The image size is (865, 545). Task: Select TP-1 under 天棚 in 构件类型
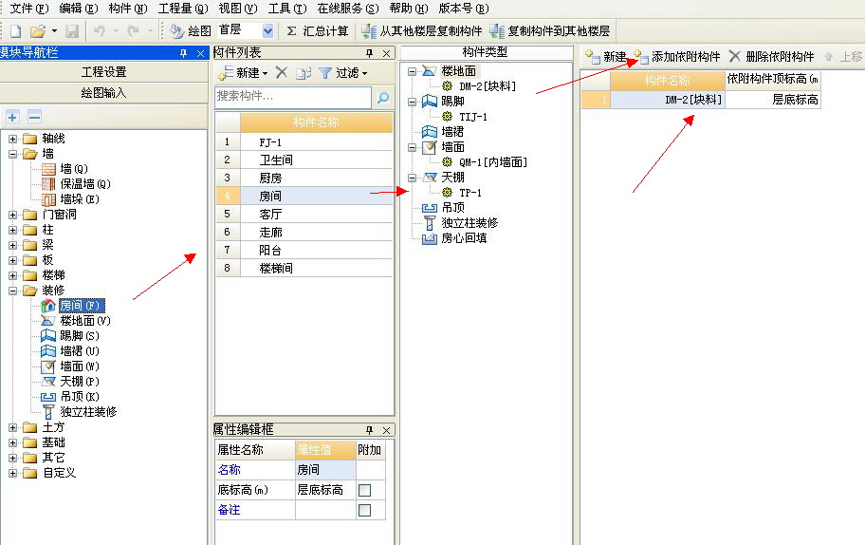(x=470, y=193)
